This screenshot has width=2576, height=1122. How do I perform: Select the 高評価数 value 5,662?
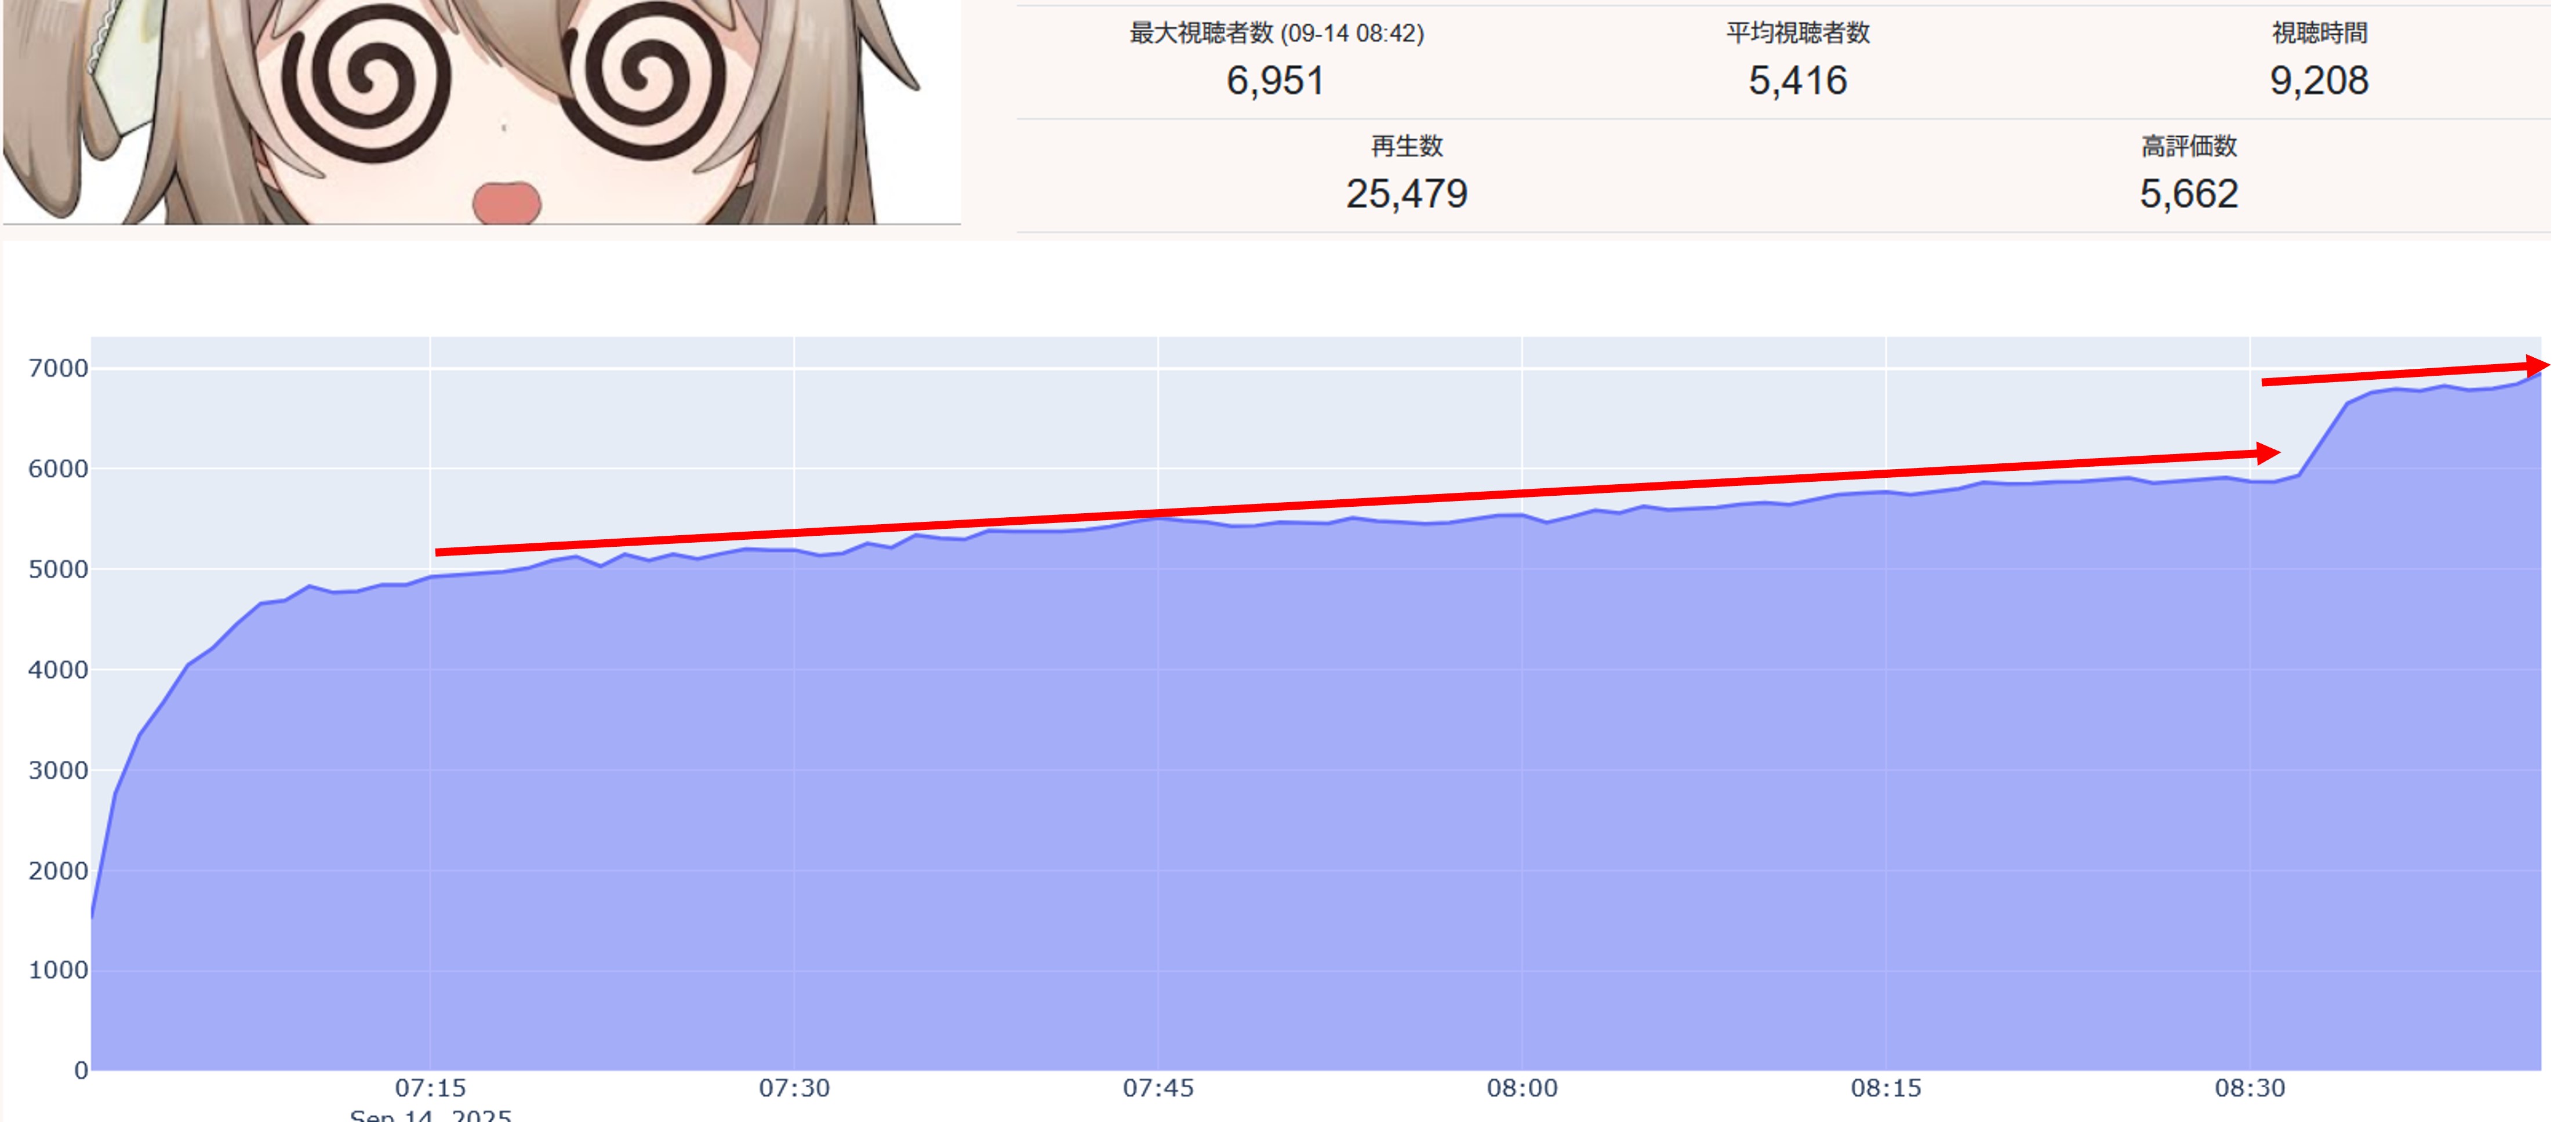click(x=2188, y=194)
